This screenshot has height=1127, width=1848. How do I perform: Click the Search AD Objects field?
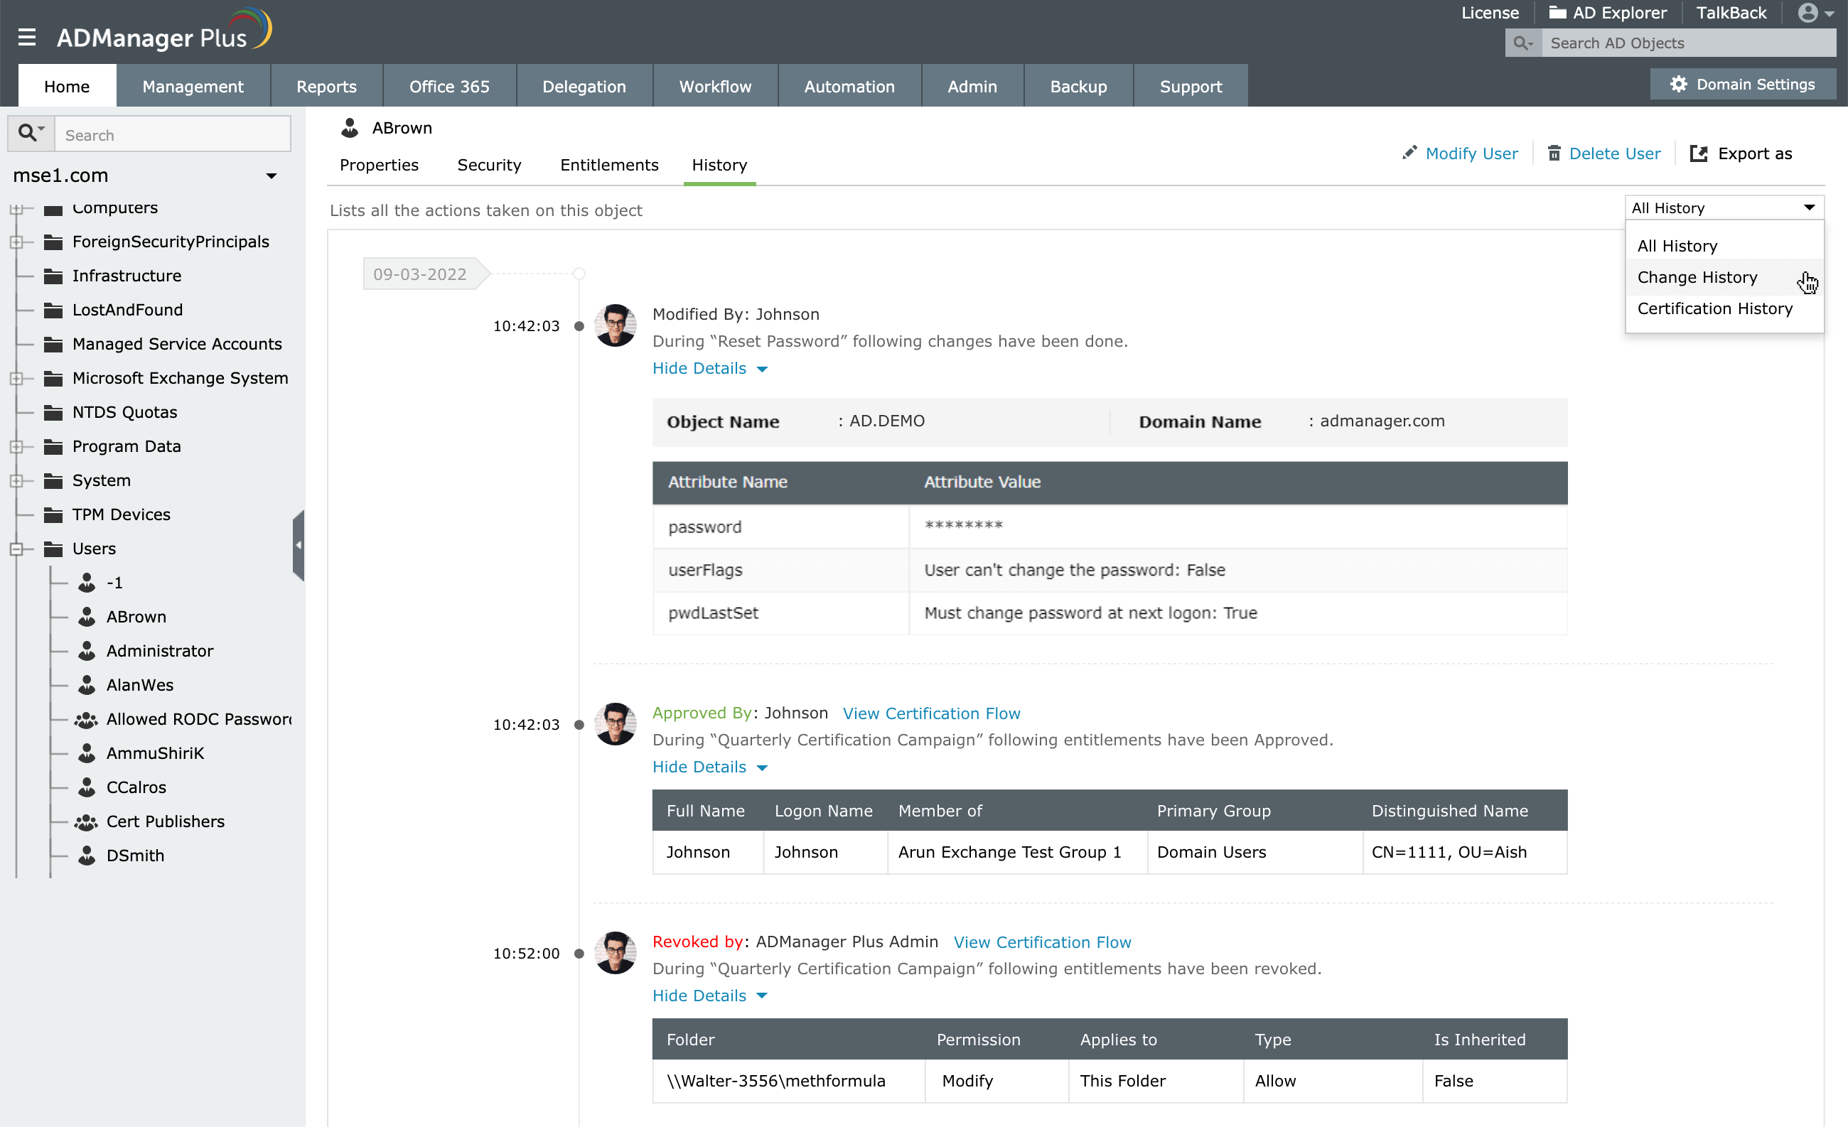[1687, 43]
